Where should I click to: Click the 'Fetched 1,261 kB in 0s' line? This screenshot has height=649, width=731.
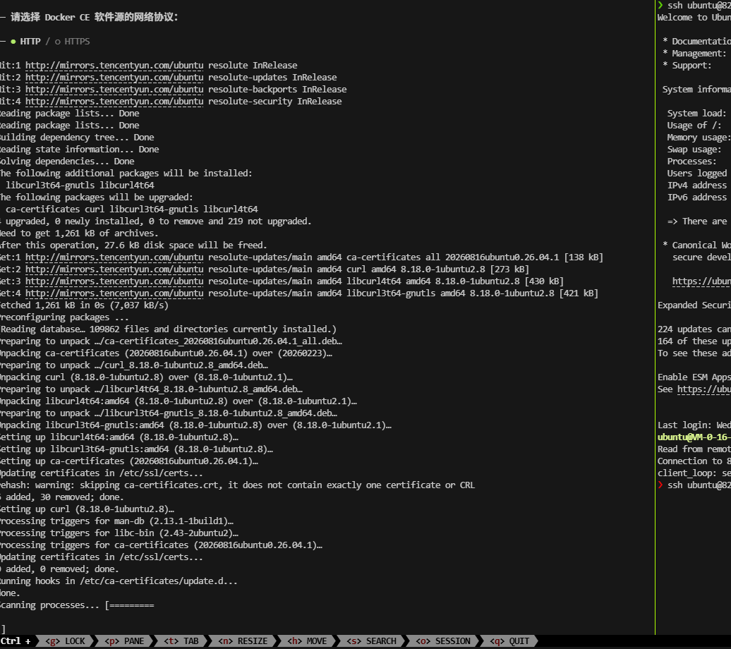click(84, 305)
